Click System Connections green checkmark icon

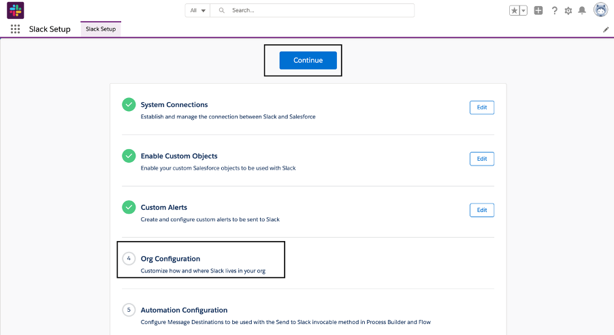tap(129, 105)
